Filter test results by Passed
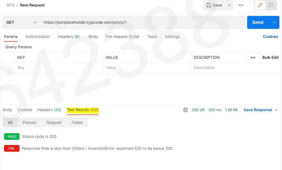 (x=29, y=123)
